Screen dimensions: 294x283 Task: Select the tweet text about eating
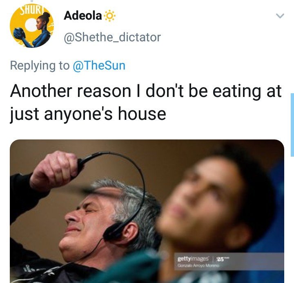146,102
